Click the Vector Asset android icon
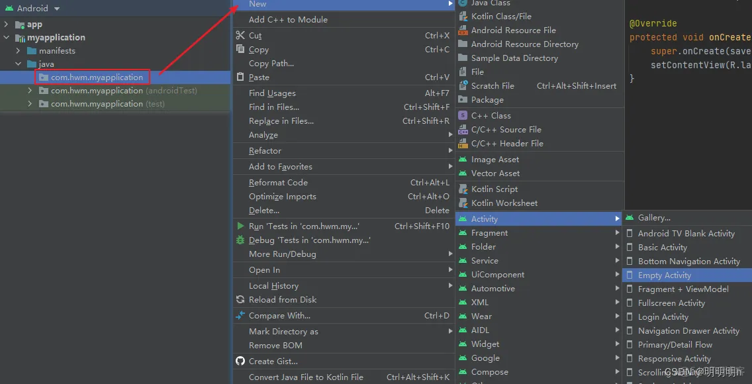The height and width of the screenshot is (384, 752). coord(463,173)
